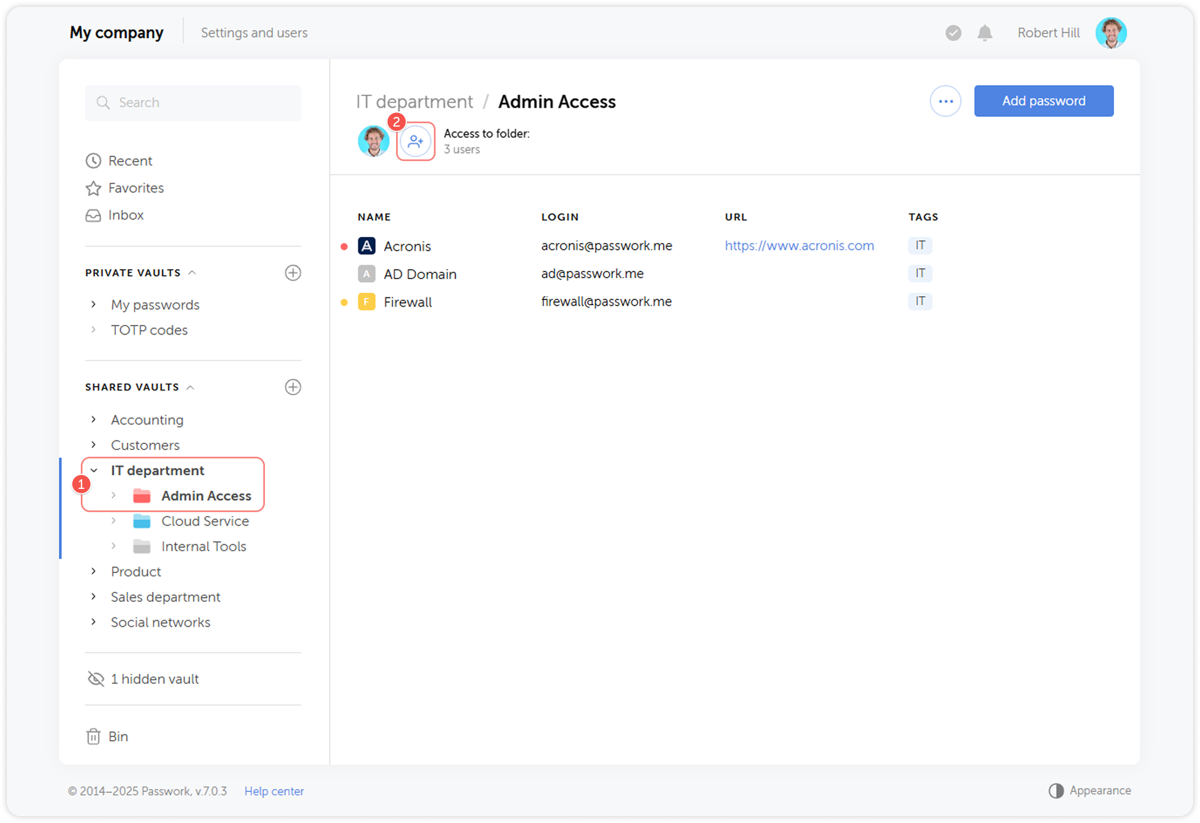Image resolution: width=1200 pixels, height=823 pixels.
Task: Expand the Accounting vault
Action: 94,419
